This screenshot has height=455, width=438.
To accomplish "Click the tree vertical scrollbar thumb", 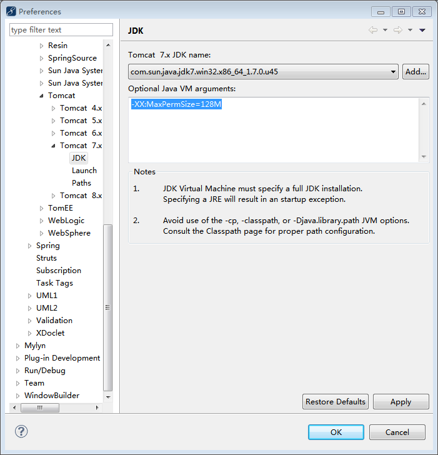I will pyautogui.click(x=108, y=307).
